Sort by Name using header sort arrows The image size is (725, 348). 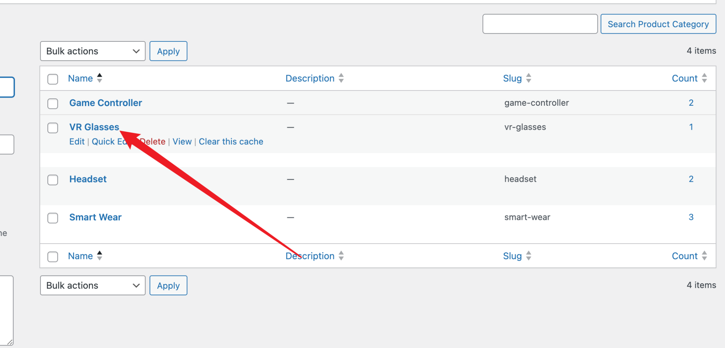tap(99, 78)
